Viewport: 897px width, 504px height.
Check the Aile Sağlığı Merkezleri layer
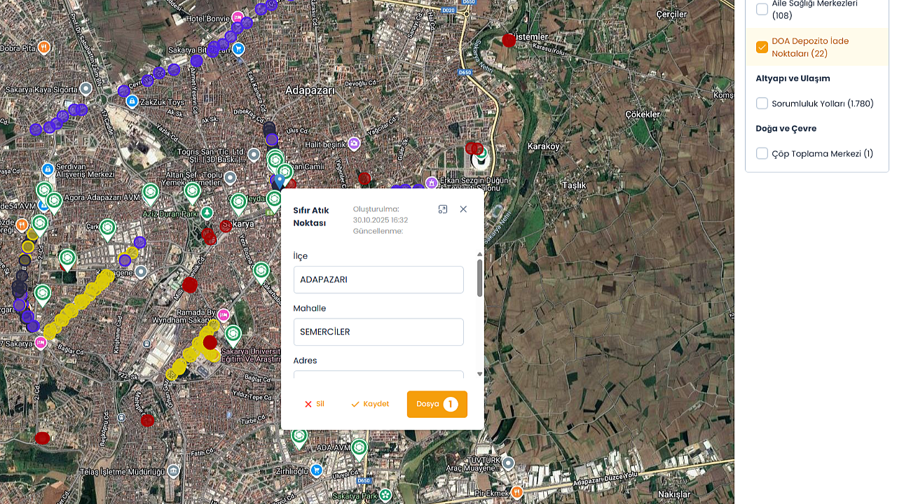(x=762, y=9)
